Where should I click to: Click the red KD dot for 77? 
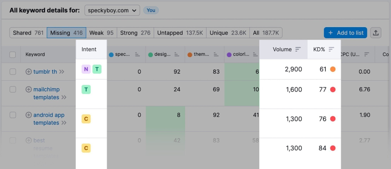point(333,90)
